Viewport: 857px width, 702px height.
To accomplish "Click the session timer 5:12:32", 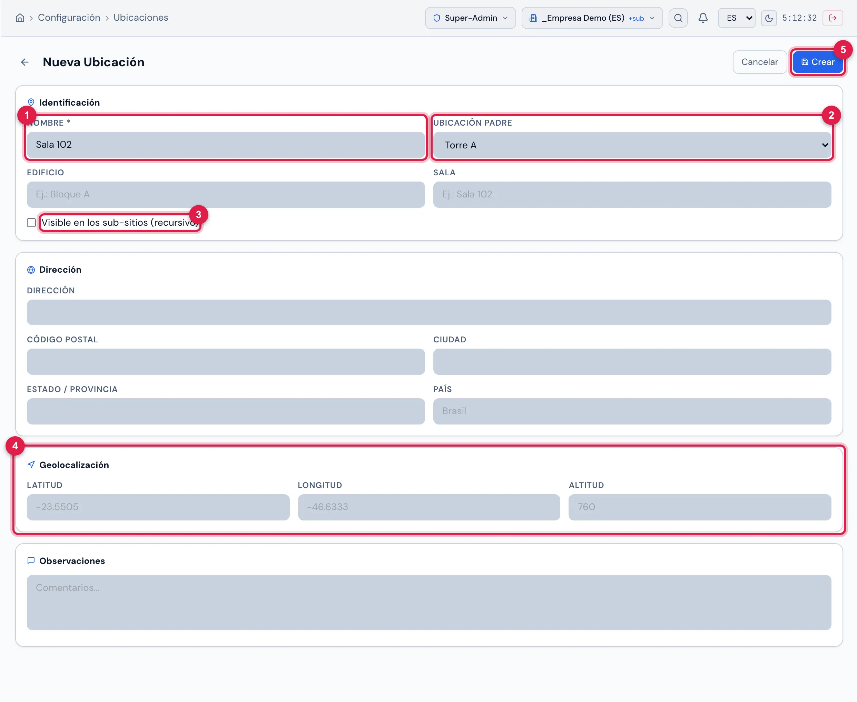I will (799, 18).
